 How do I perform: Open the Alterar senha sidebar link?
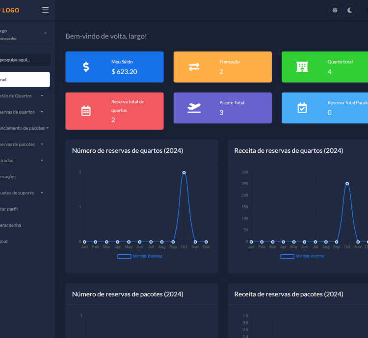click(x=11, y=225)
